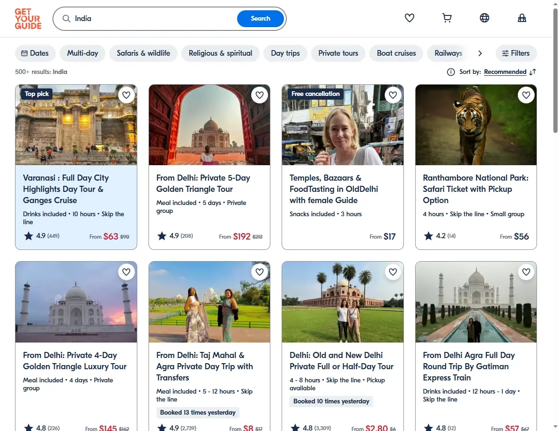Click the Top pick badge

(x=37, y=94)
